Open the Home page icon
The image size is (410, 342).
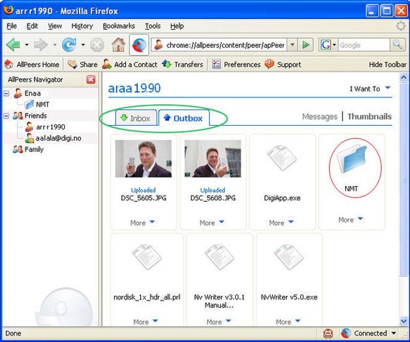point(119,44)
